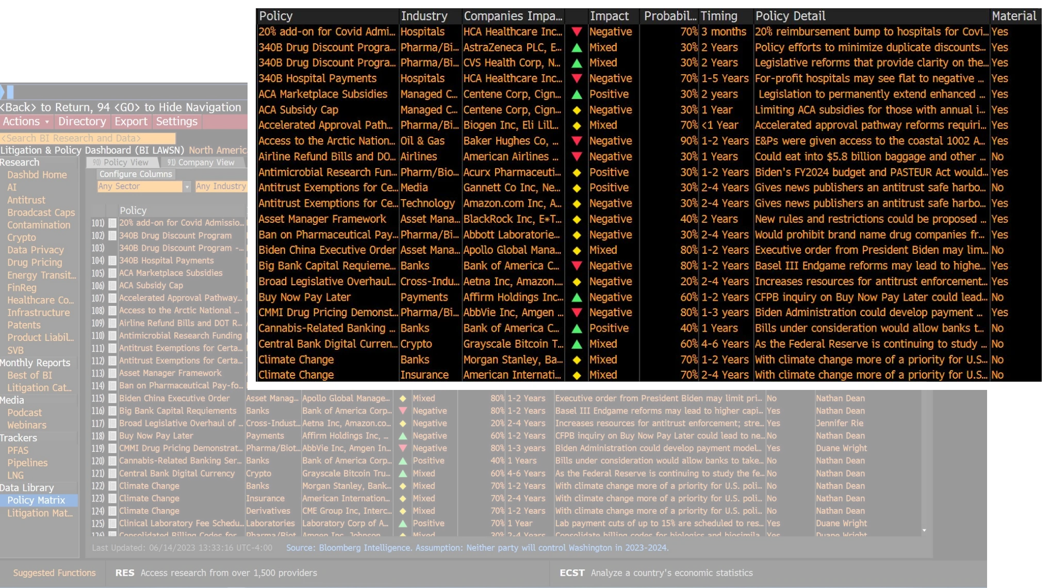1050x588 pixels.
Task: Switch to the Company View tab
Action: click(201, 162)
